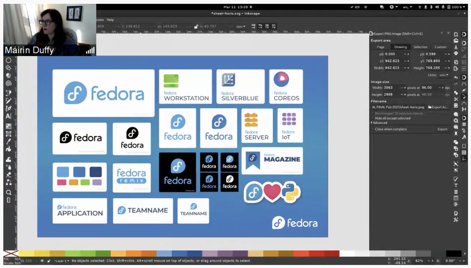Click the Undo arrow icon
This screenshot has height=268, width=471.
point(456,78)
